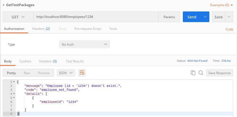Image resolution: width=237 pixels, height=117 pixels.
Task: Select the Raw response view
Action: click(x=27, y=73)
